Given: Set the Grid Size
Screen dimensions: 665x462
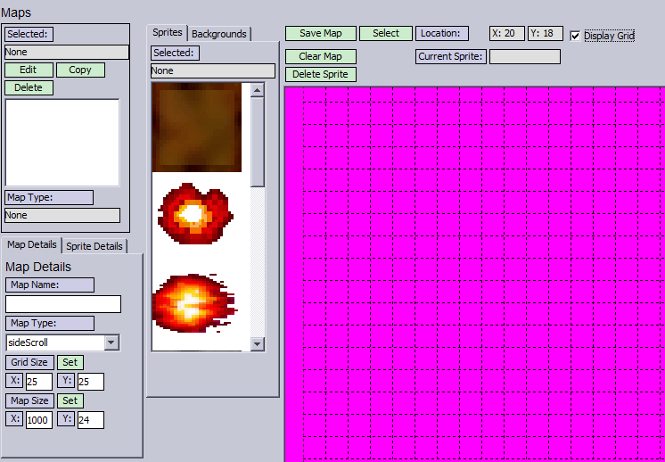Looking at the screenshot, I should (x=70, y=362).
